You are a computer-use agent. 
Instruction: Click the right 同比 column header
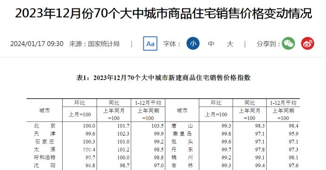pyautogui.click(x=250, y=103)
